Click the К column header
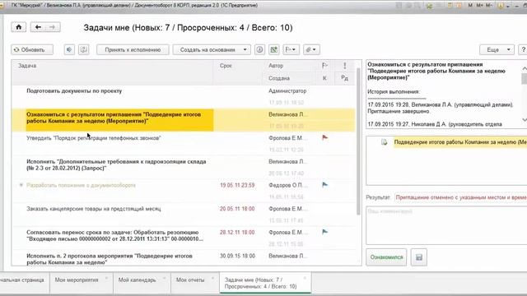Screen dimensions: 527x296 point(324,78)
